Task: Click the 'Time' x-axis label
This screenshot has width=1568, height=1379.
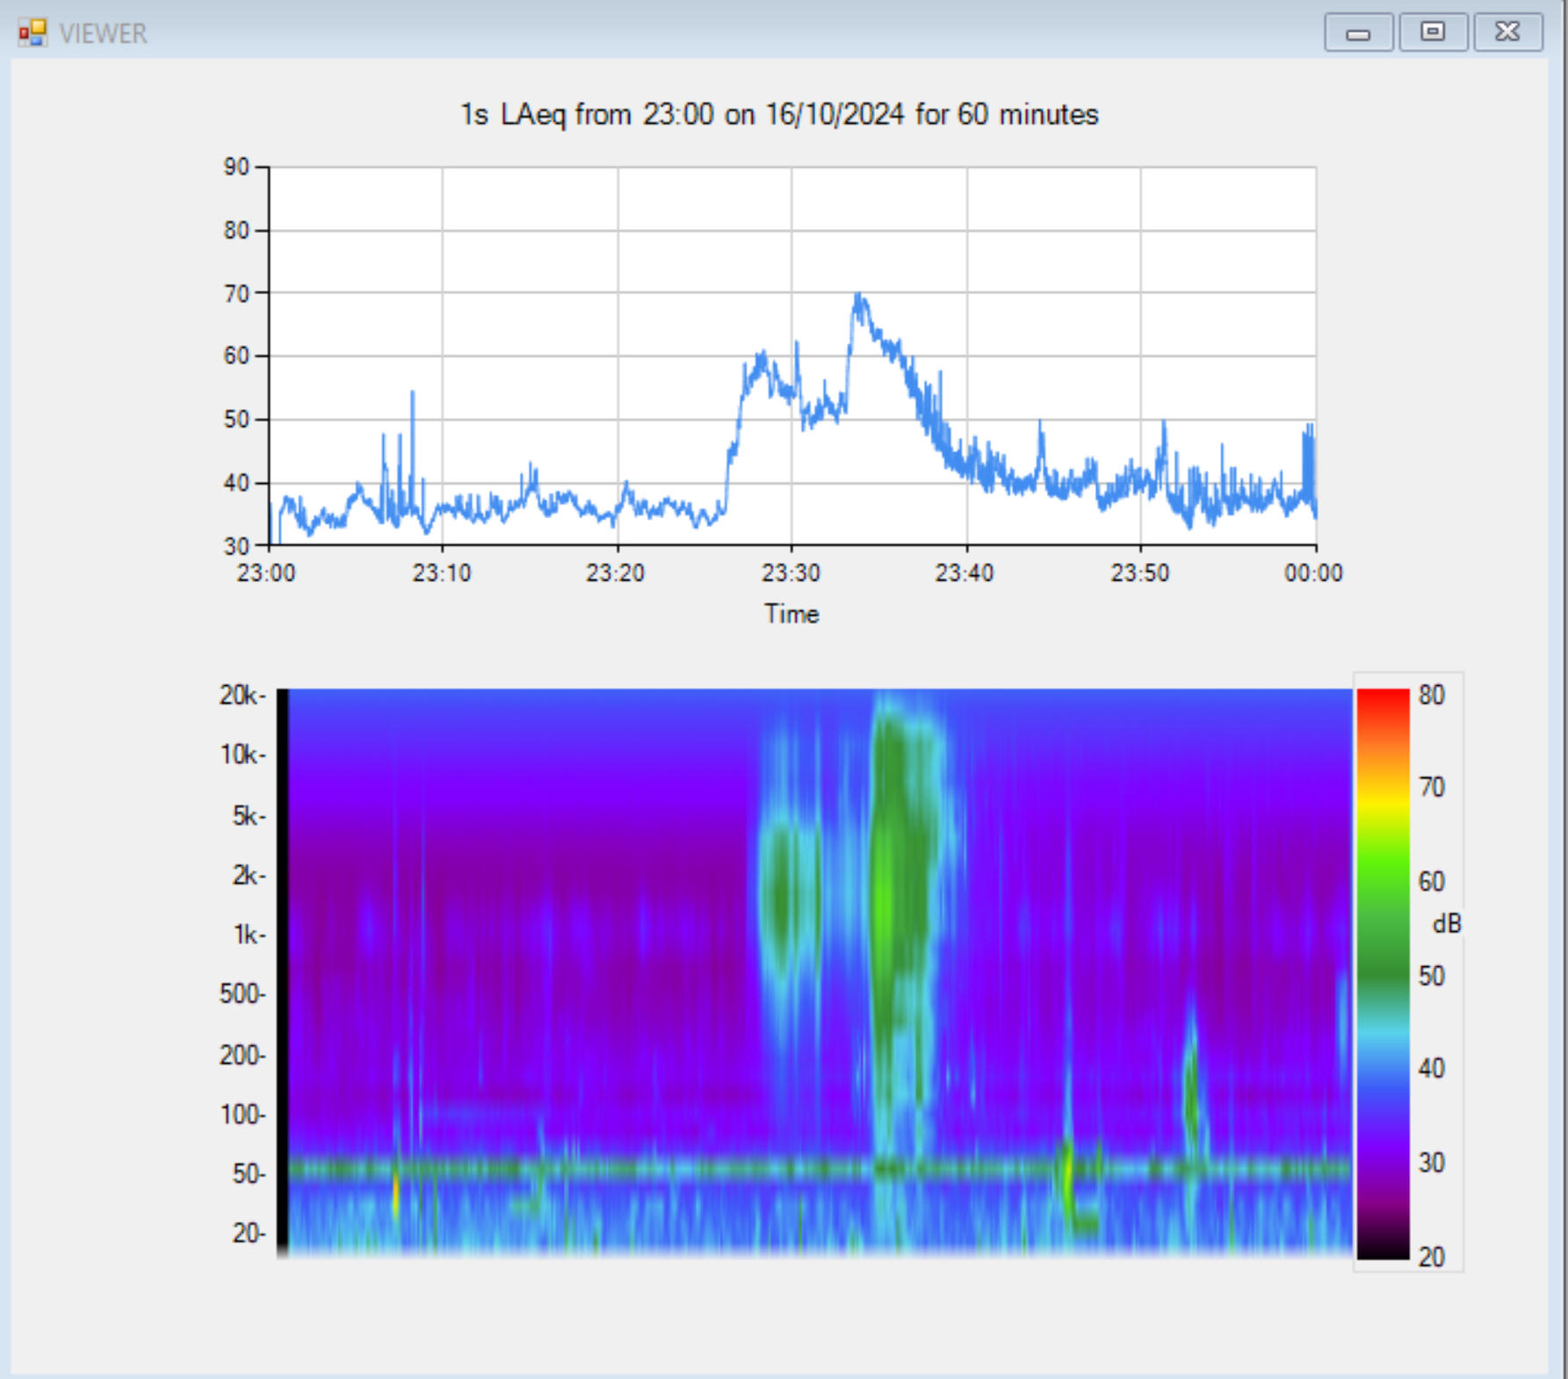Action: click(791, 614)
